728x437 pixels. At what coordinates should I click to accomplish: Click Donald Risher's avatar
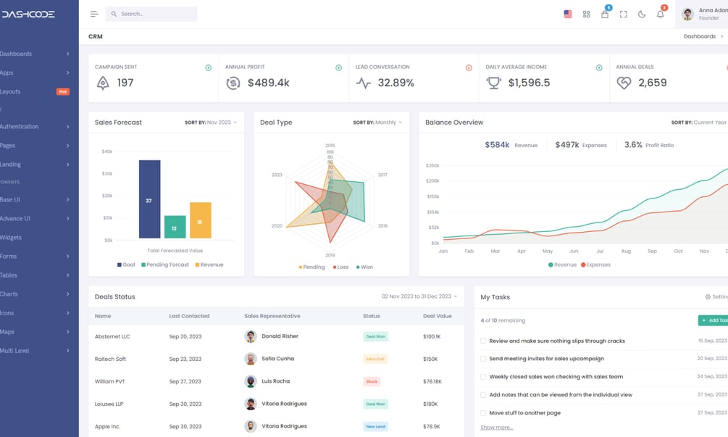point(251,336)
